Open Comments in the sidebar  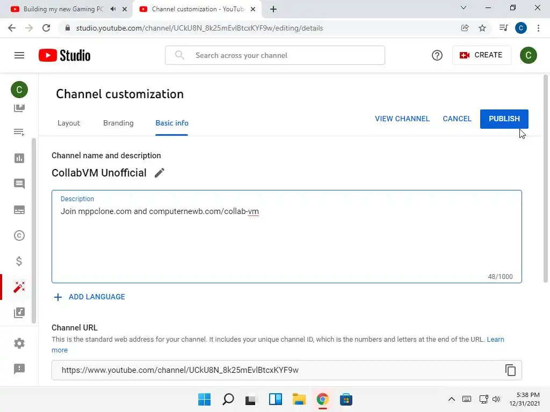pos(19,183)
